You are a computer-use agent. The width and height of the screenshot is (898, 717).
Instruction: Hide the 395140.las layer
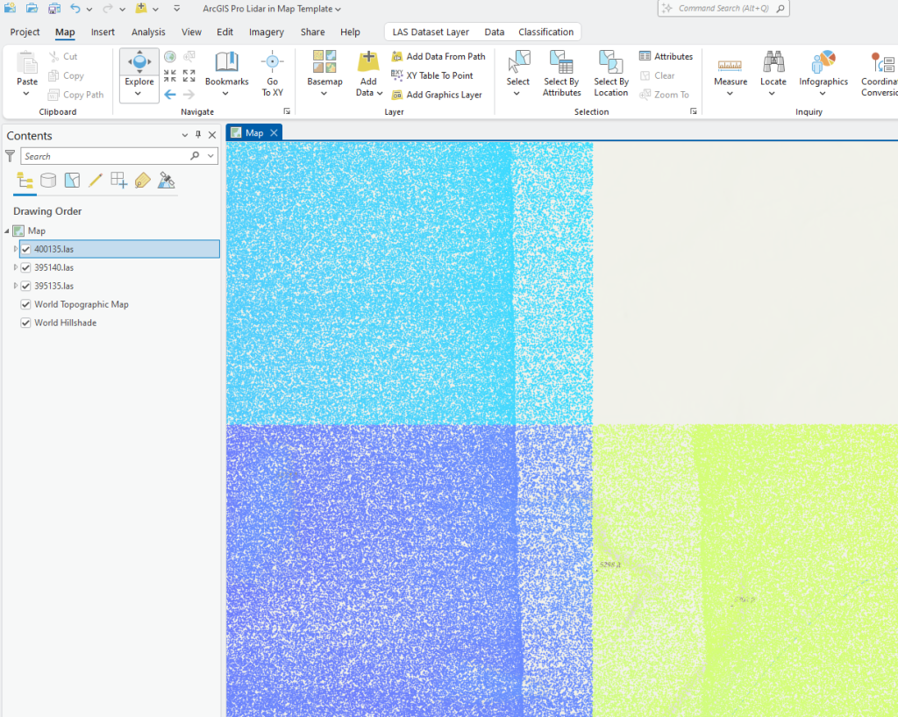pyautogui.click(x=25, y=267)
